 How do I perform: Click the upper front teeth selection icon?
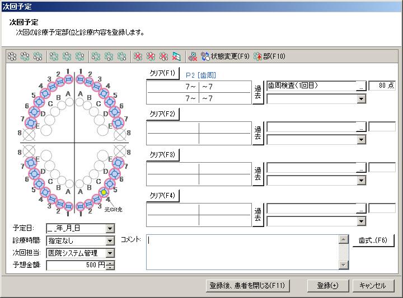tap(67, 56)
